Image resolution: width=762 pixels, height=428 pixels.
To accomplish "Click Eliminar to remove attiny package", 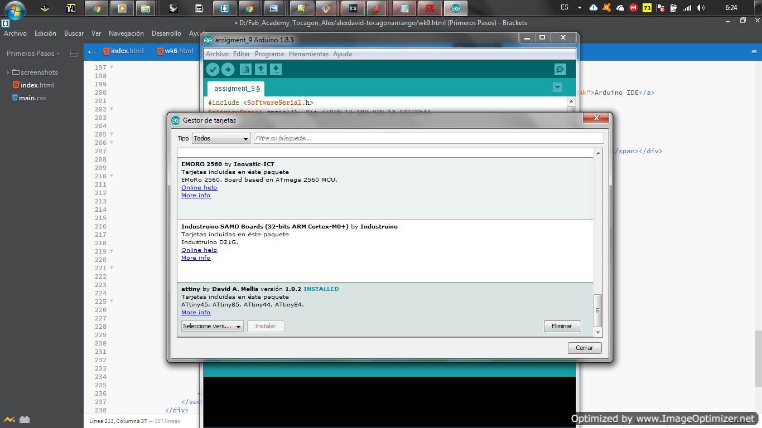I will click(x=562, y=326).
